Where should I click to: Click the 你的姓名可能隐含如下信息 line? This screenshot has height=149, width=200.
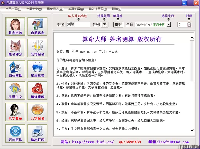pos(76,60)
